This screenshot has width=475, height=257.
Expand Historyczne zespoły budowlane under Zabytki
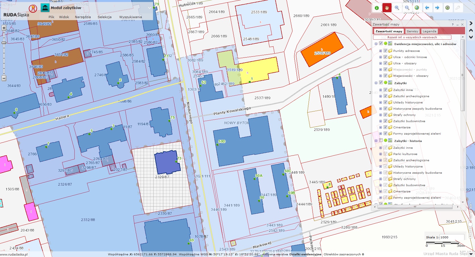[380, 109]
